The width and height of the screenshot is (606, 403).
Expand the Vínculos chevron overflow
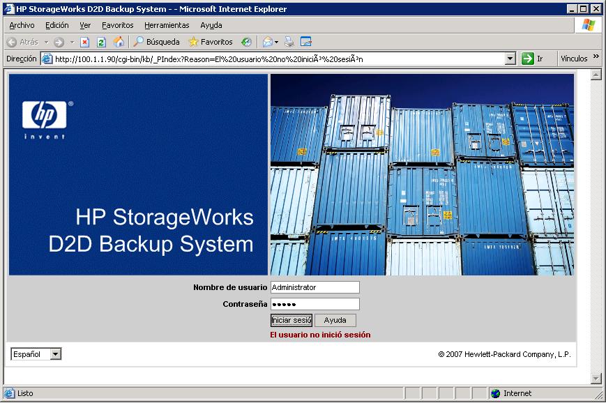click(596, 56)
